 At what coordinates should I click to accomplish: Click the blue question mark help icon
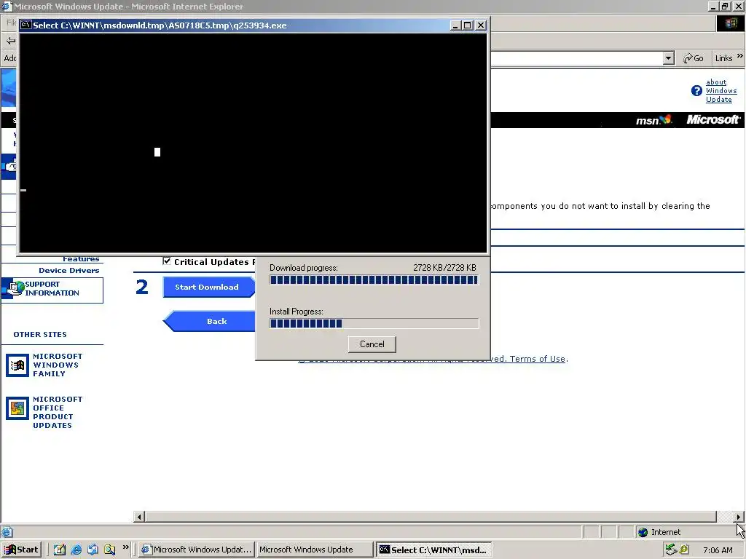click(696, 91)
